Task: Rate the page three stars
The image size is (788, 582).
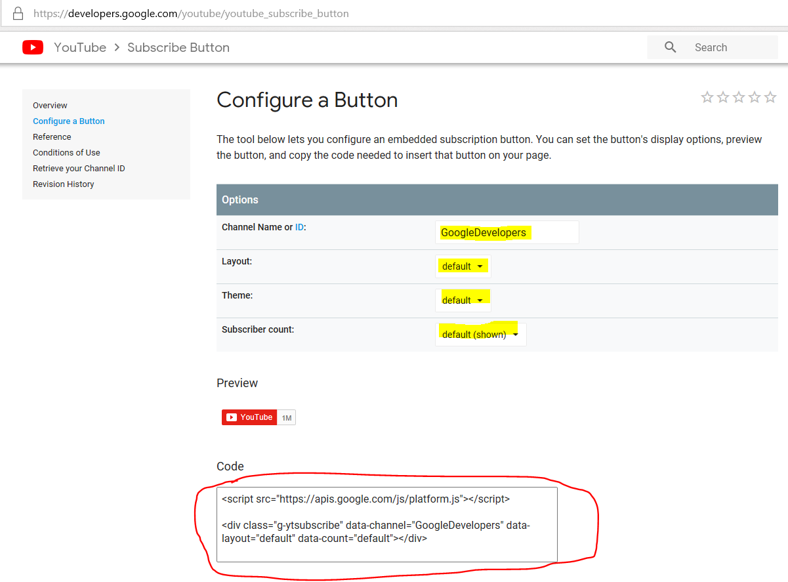Action: tap(739, 97)
